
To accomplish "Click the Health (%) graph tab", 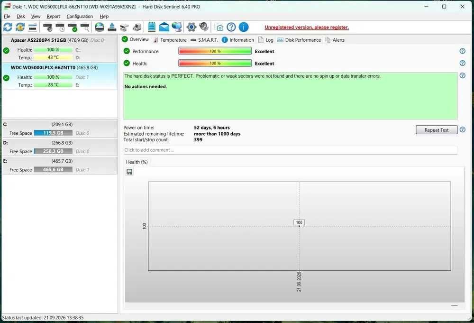I will coord(137,162).
